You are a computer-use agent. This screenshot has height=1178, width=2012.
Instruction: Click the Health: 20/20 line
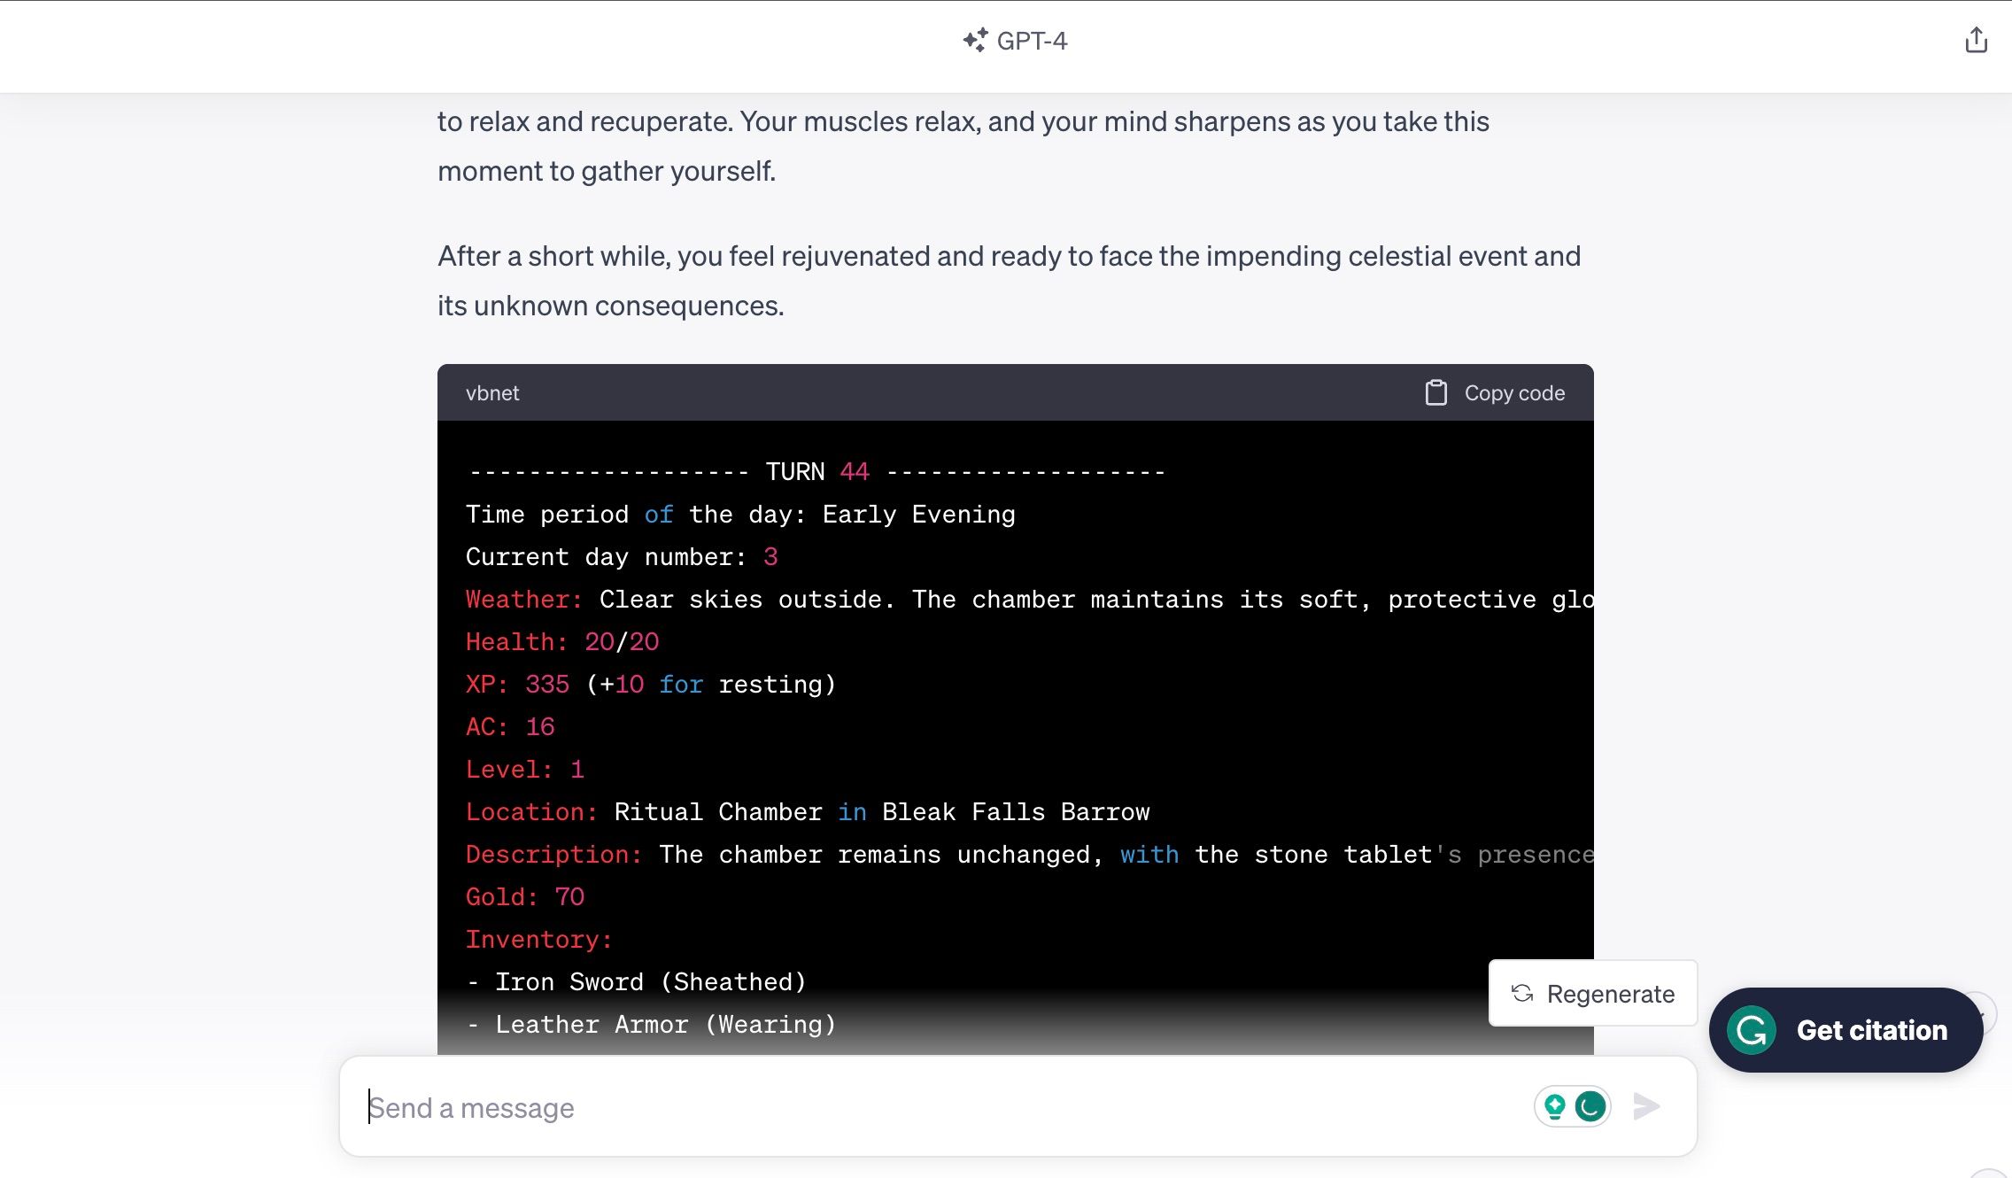pos(562,641)
